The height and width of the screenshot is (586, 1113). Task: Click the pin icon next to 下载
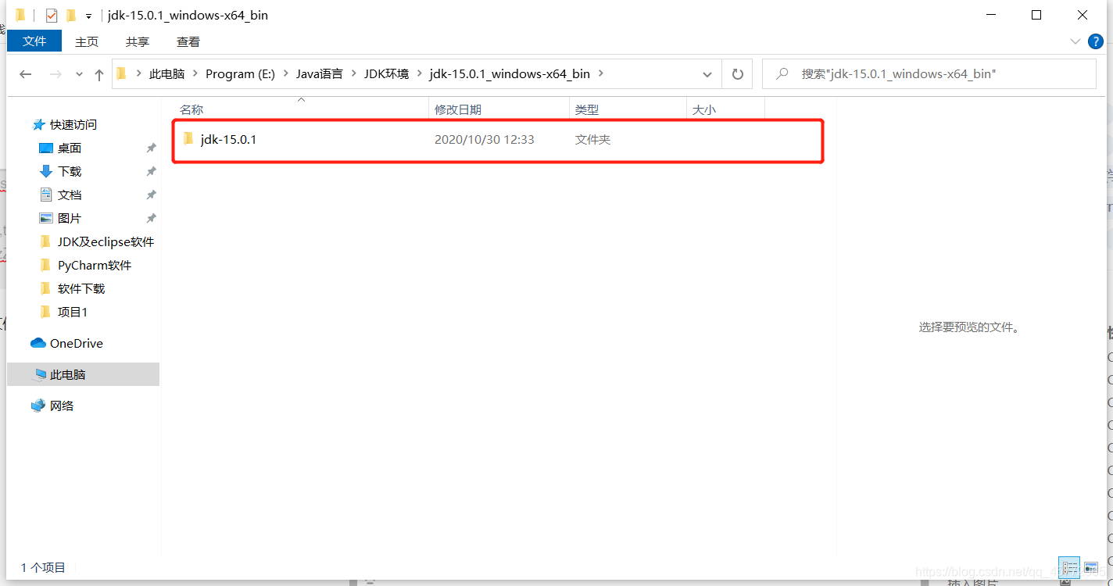151,172
